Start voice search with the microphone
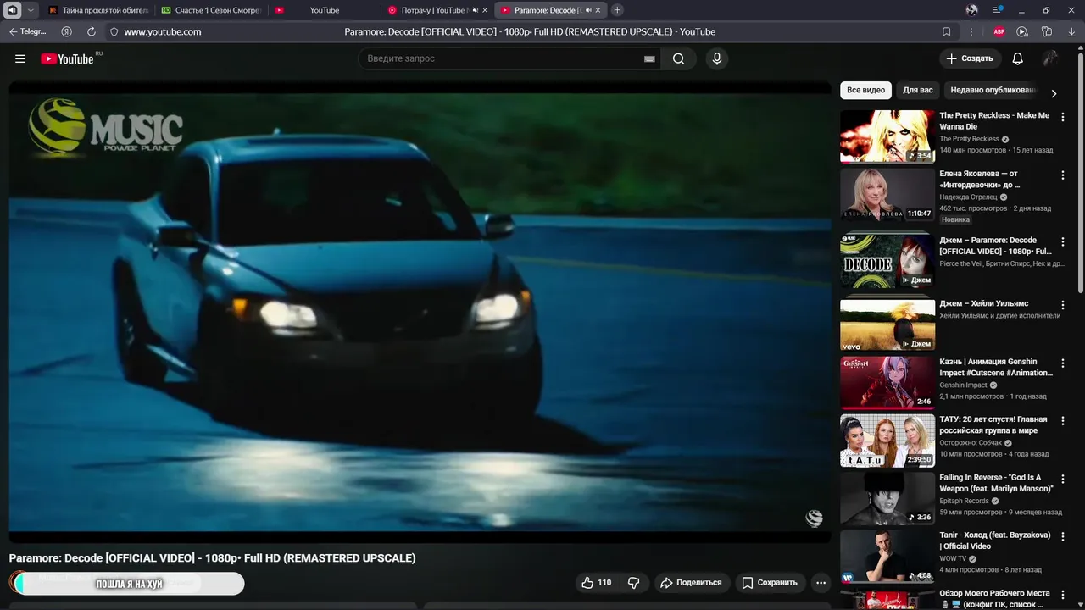The width and height of the screenshot is (1085, 610). point(717,58)
